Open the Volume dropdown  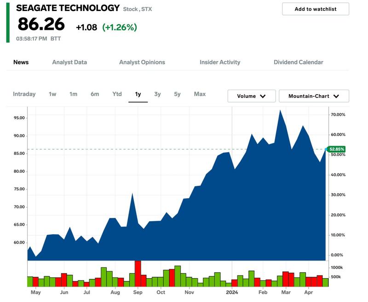[x=252, y=96]
